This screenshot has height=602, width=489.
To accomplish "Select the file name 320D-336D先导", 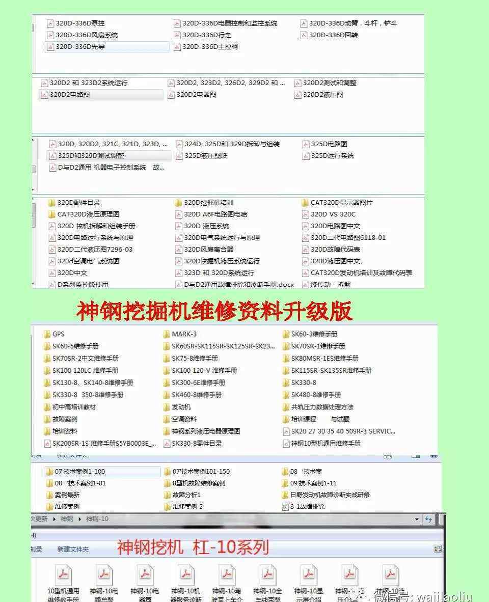I will click(x=80, y=47).
